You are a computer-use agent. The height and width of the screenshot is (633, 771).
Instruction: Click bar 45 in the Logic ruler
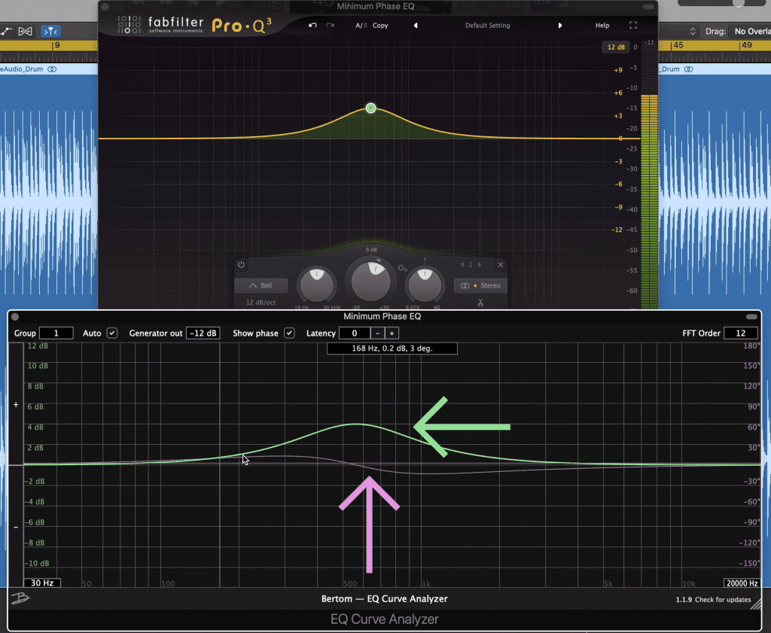pos(678,45)
